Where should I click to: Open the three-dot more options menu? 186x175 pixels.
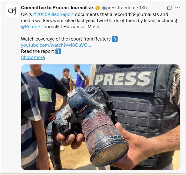pyautogui.click(x=177, y=8)
